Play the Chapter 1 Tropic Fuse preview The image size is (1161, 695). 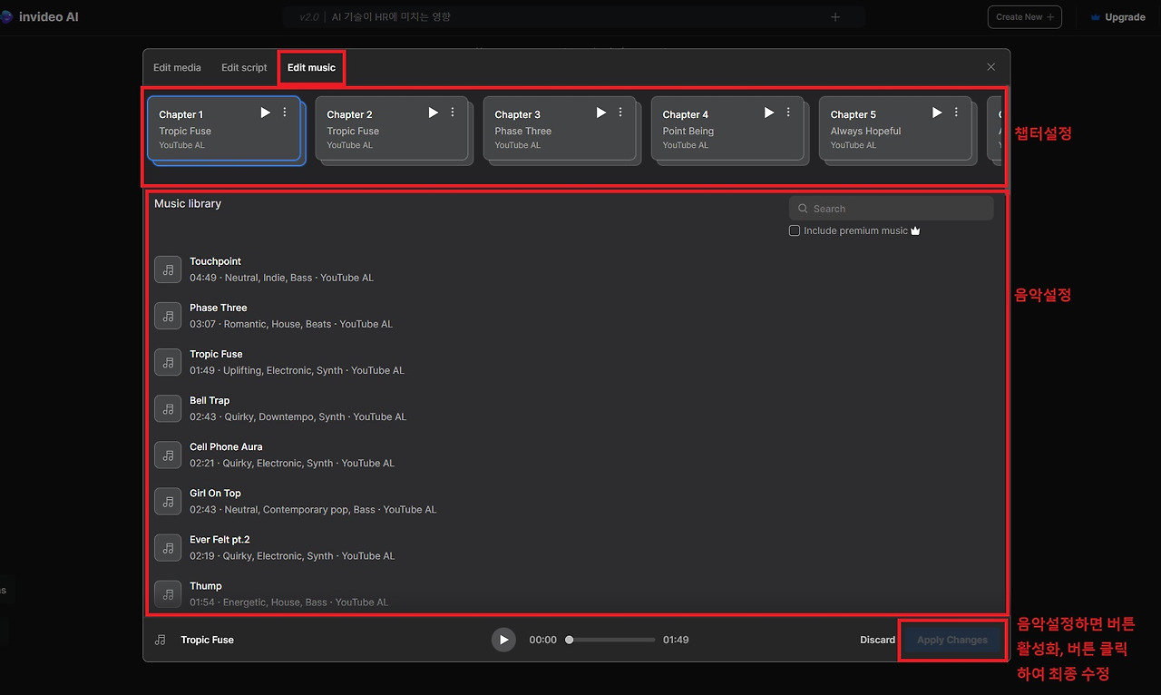tap(265, 113)
